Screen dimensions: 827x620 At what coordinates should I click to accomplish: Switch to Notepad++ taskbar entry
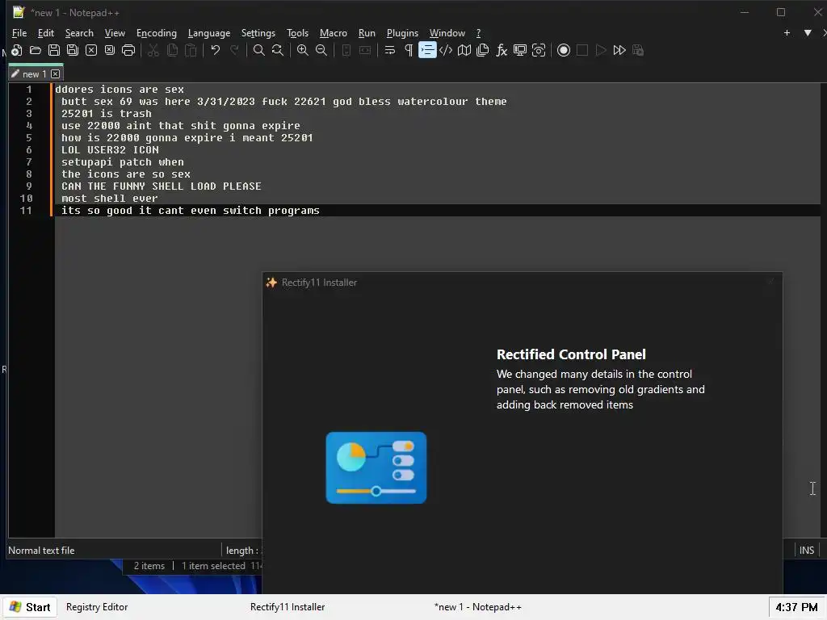(478, 607)
